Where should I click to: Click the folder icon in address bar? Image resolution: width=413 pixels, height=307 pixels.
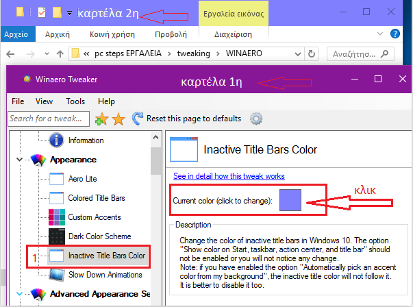[75, 53]
